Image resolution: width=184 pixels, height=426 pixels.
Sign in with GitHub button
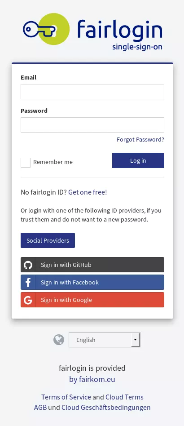92,265
